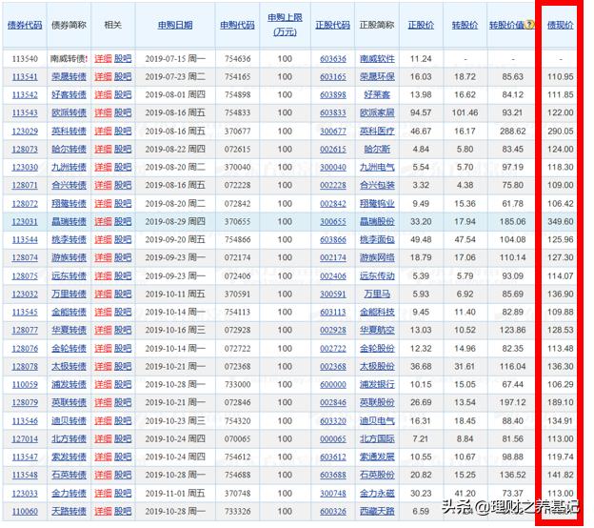
Task: Open stock code 300677 link
Action: (333, 132)
